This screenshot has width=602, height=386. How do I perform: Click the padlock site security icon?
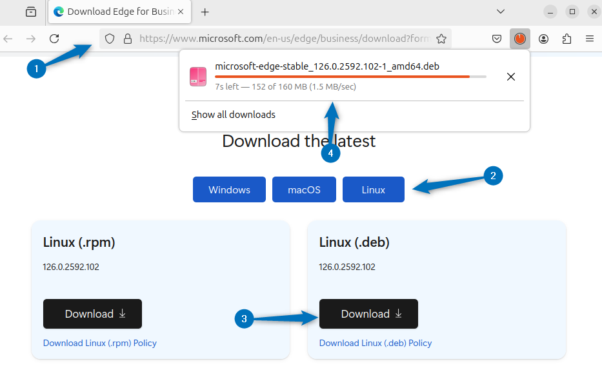point(126,39)
